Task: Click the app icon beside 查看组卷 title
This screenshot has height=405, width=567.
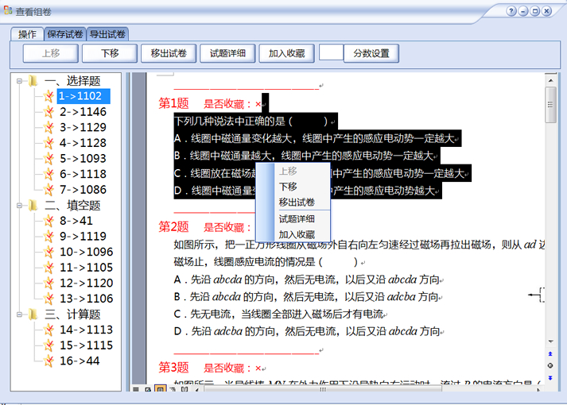Action: pyautogui.click(x=8, y=10)
